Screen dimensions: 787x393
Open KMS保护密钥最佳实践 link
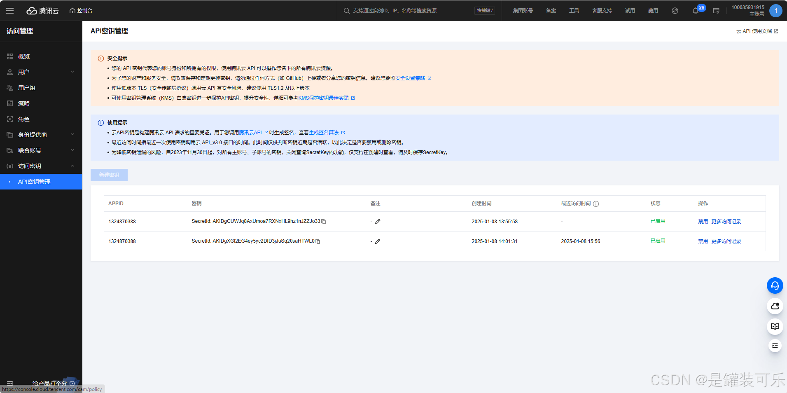pyautogui.click(x=326, y=98)
